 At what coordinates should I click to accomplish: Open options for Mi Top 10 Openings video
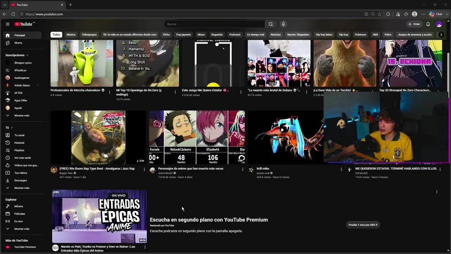pyautogui.click(x=175, y=92)
